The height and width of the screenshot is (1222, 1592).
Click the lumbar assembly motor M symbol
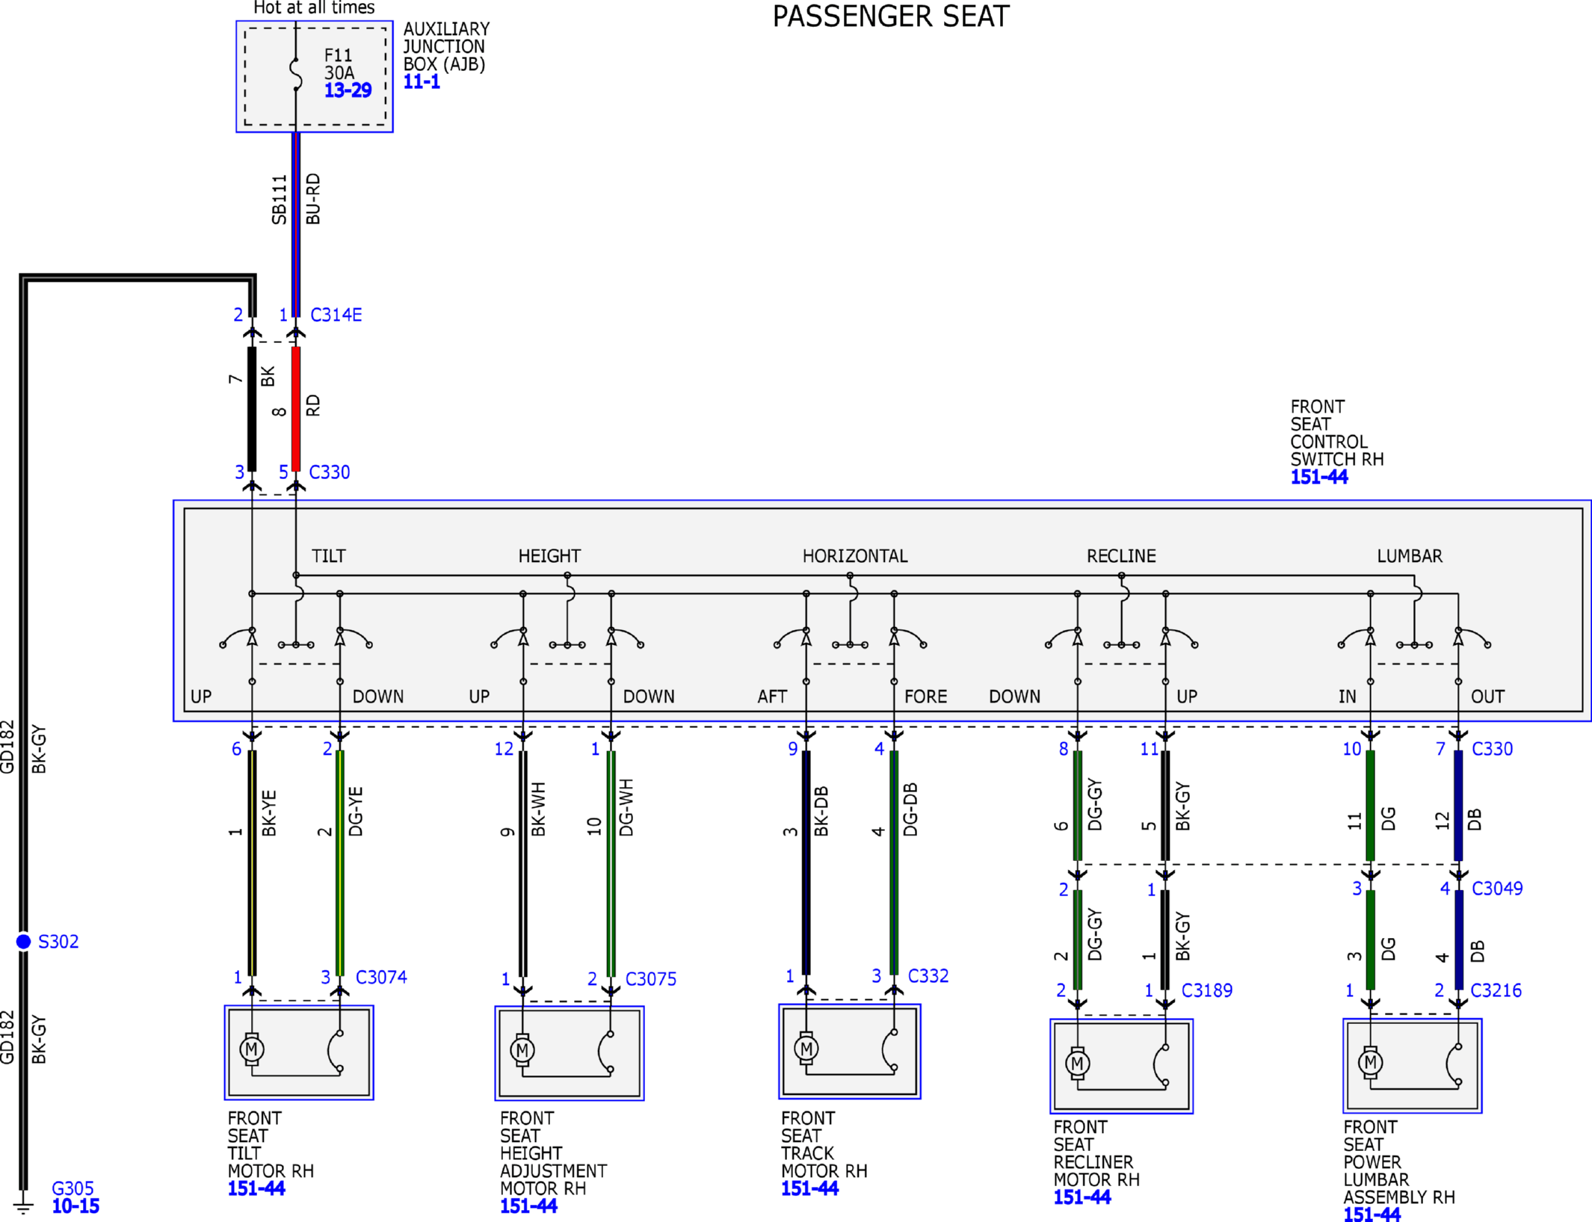pos(1370,1062)
